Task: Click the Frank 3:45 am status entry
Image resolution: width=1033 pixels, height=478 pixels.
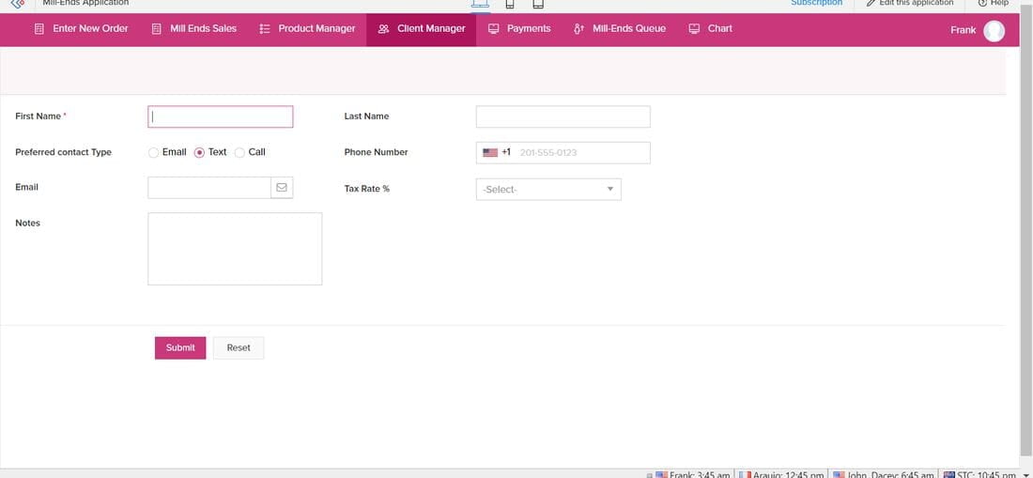Action: click(692, 474)
